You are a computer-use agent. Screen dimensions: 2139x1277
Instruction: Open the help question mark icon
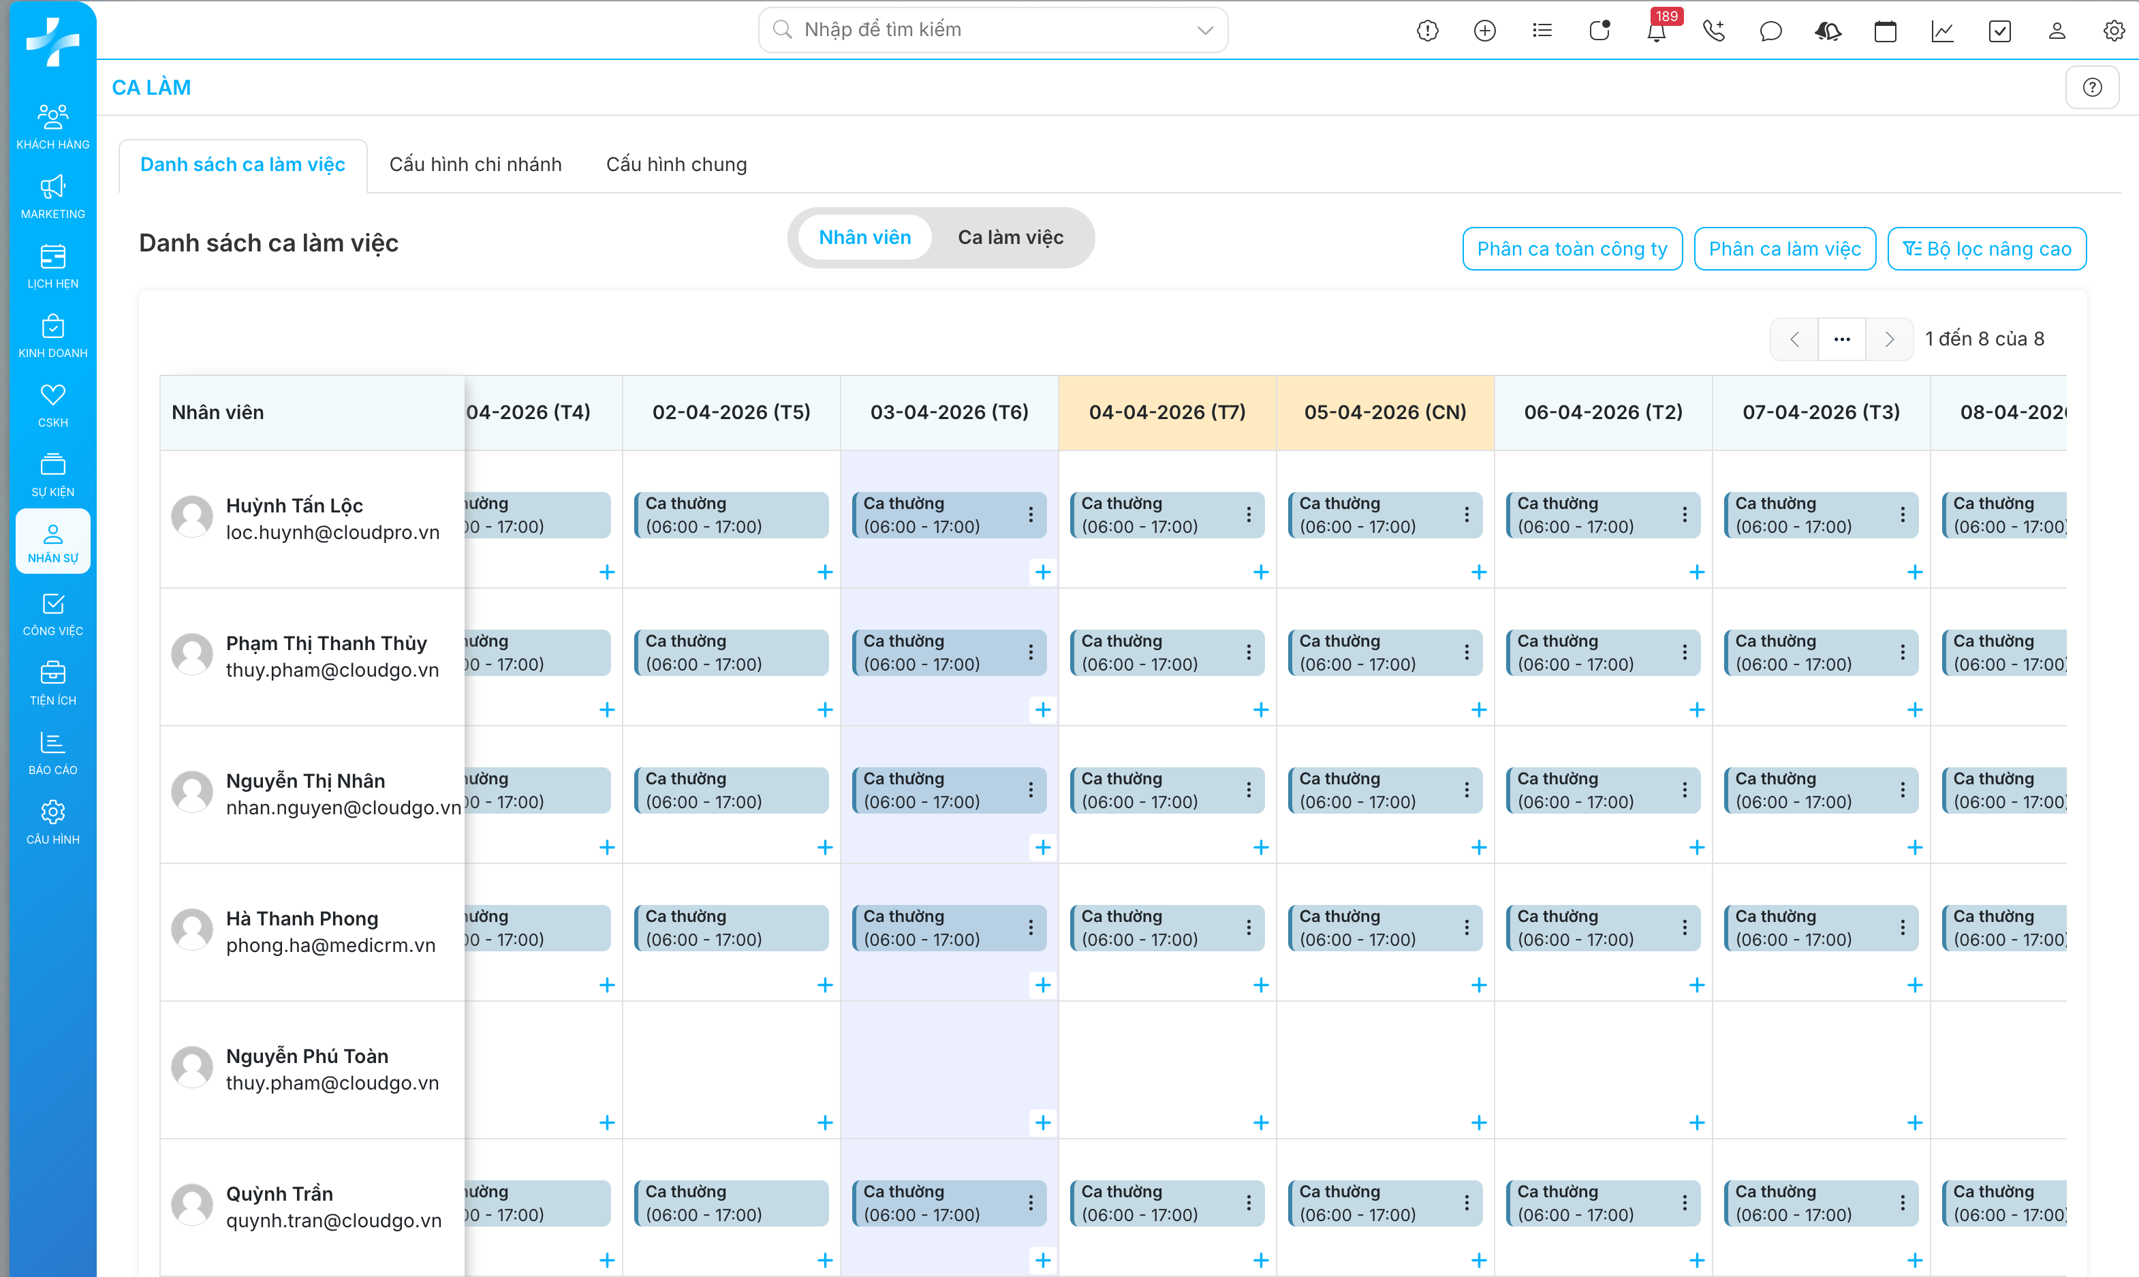tap(2092, 88)
